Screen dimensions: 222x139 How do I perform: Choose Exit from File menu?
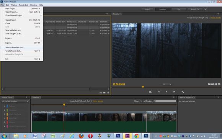pyautogui.click(x=22, y=59)
